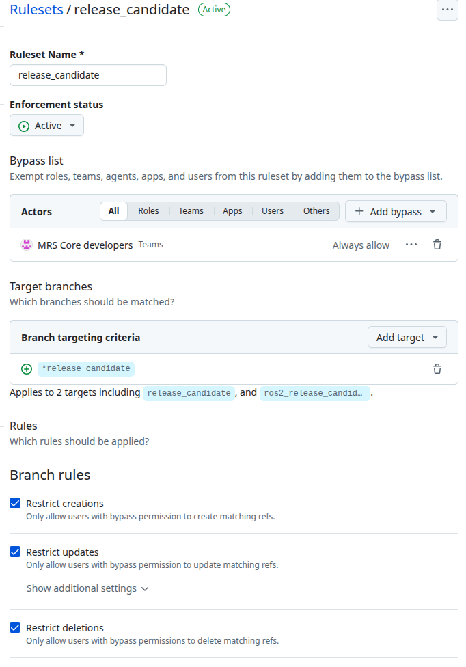This screenshot has width=466, height=667.
Task: Click the green Active status badge
Action: coord(214,10)
